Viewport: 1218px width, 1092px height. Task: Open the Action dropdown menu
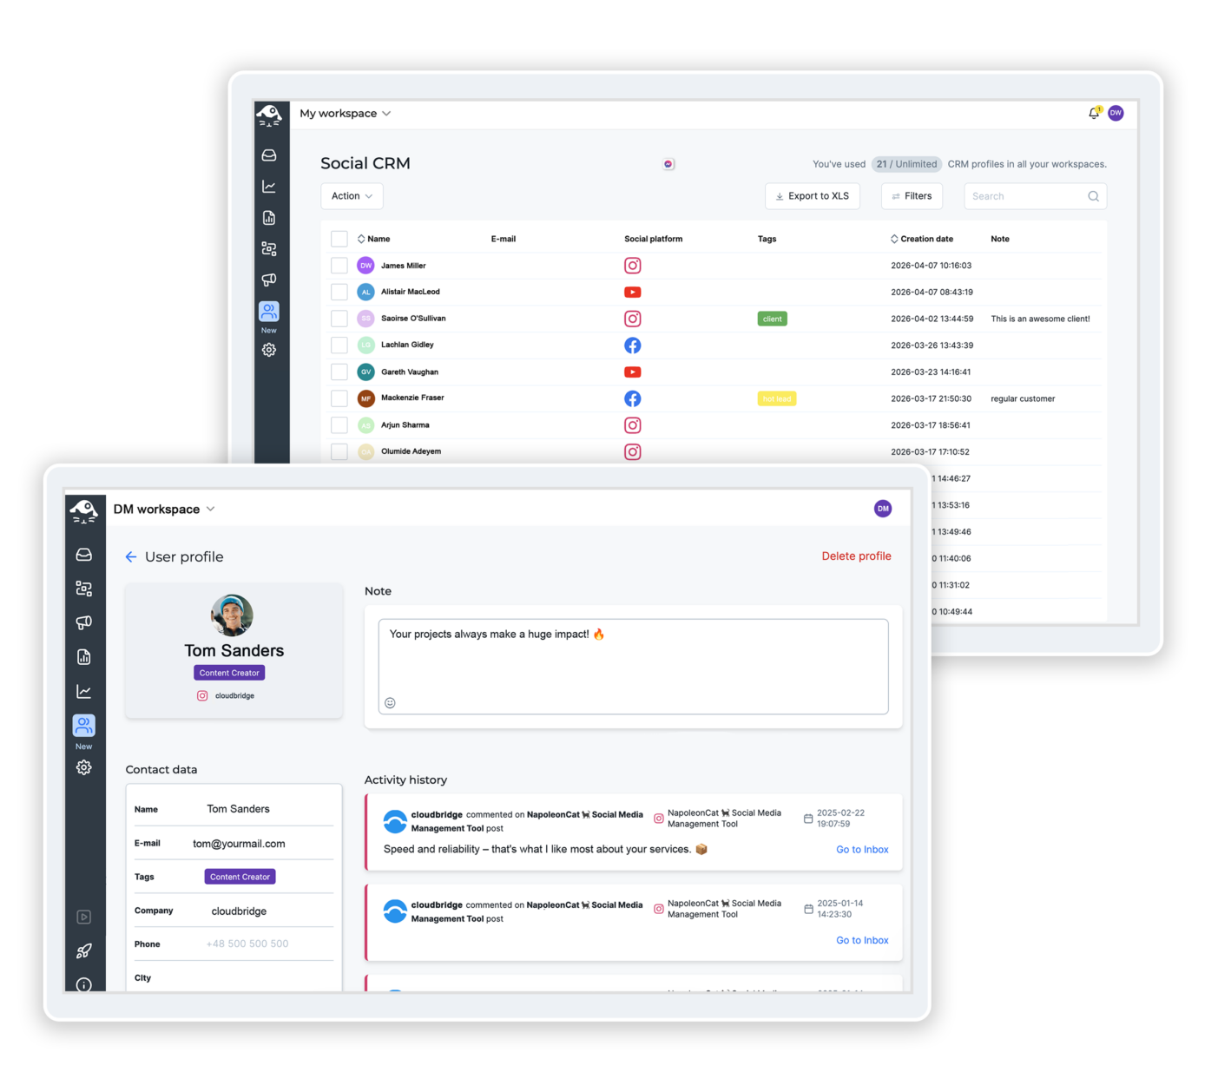tap(352, 196)
